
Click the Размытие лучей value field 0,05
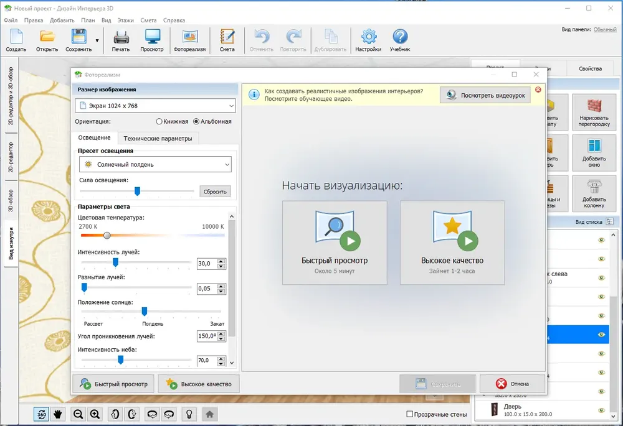click(207, 289)
